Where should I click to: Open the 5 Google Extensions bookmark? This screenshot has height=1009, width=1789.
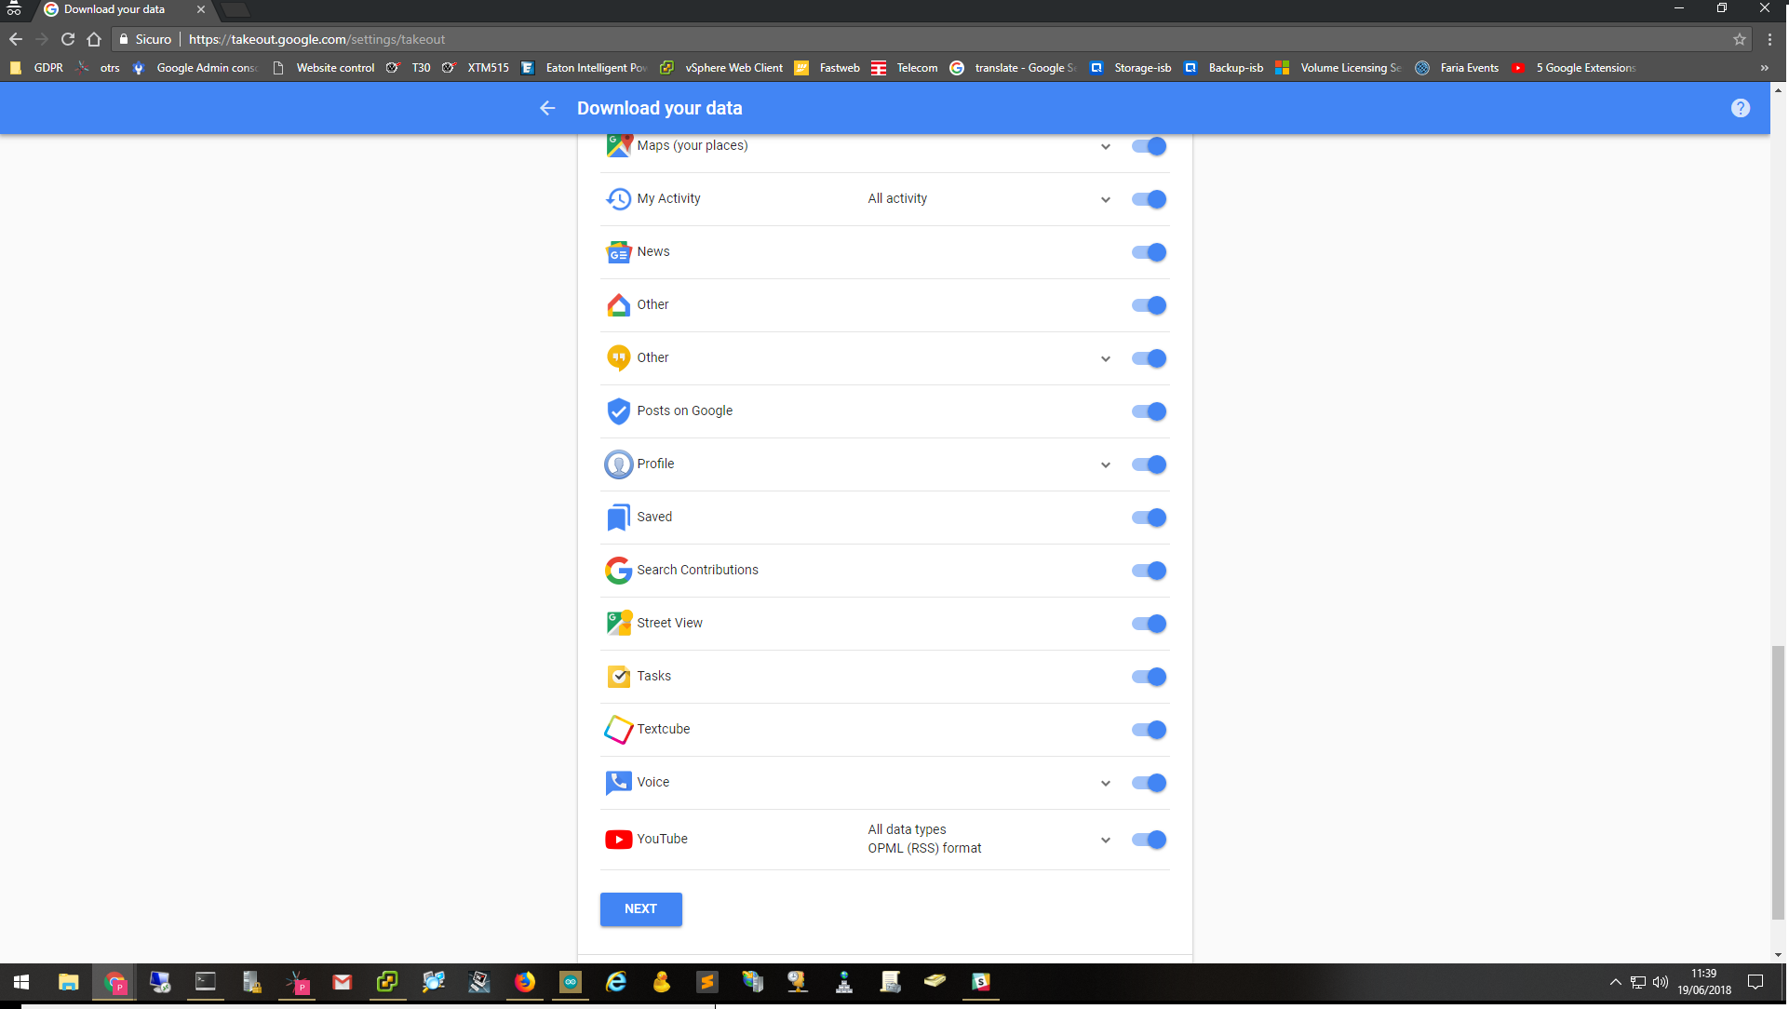pos(1573,68)
